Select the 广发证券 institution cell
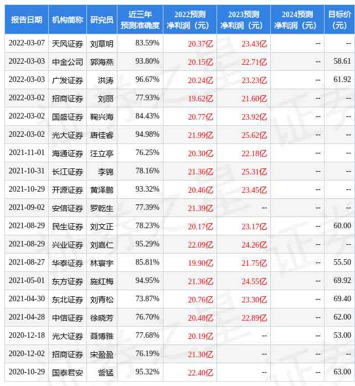 pos(68,80)
